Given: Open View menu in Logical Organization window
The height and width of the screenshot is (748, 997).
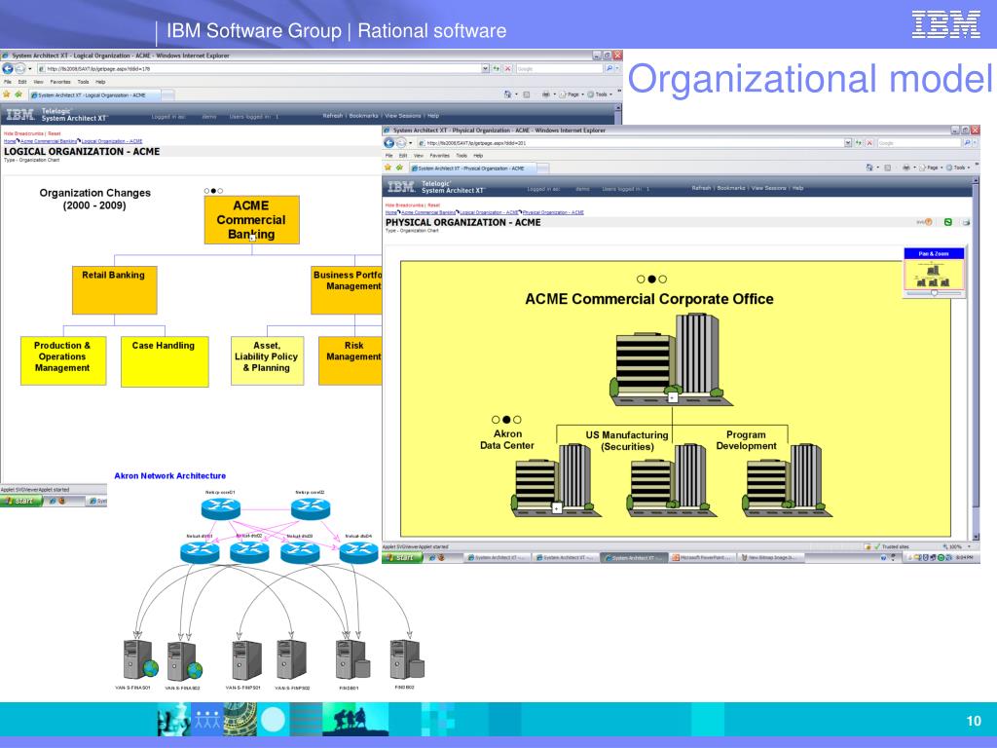Looking at the screenshot, I should pyautogui.click(x=38, y=82).
